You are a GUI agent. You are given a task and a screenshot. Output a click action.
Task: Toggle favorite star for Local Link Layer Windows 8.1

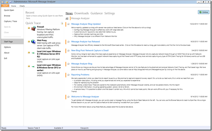click(x=29, y=53)
